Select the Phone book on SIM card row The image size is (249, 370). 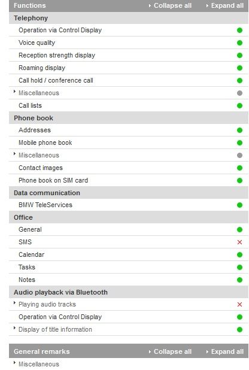(129, 181)
